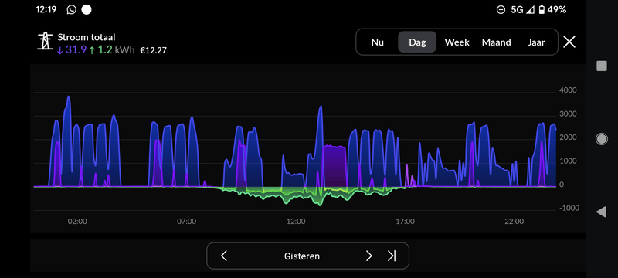Image resolution: width=618 pixels, height=278 pixels.
Task: Open the Maand view tab
Action: coord(496,42)
